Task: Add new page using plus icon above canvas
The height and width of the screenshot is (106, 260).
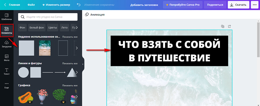Action: (x=229, y=26)
